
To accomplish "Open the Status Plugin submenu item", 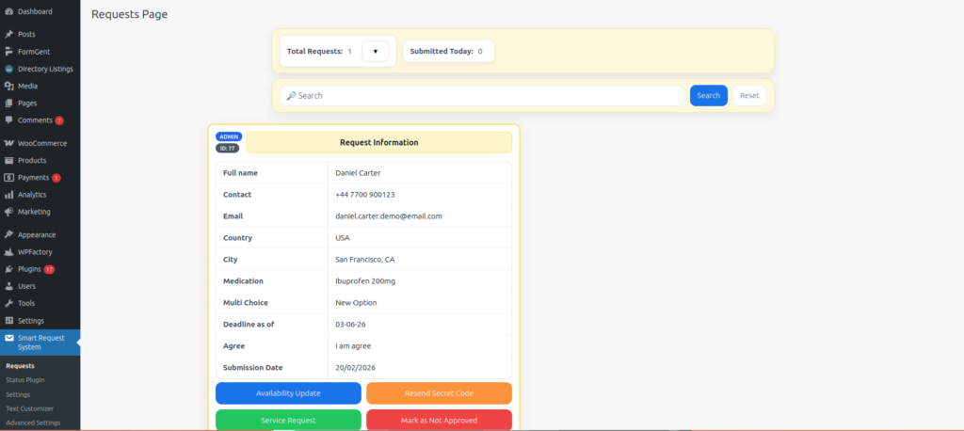I will click(24, 380).
